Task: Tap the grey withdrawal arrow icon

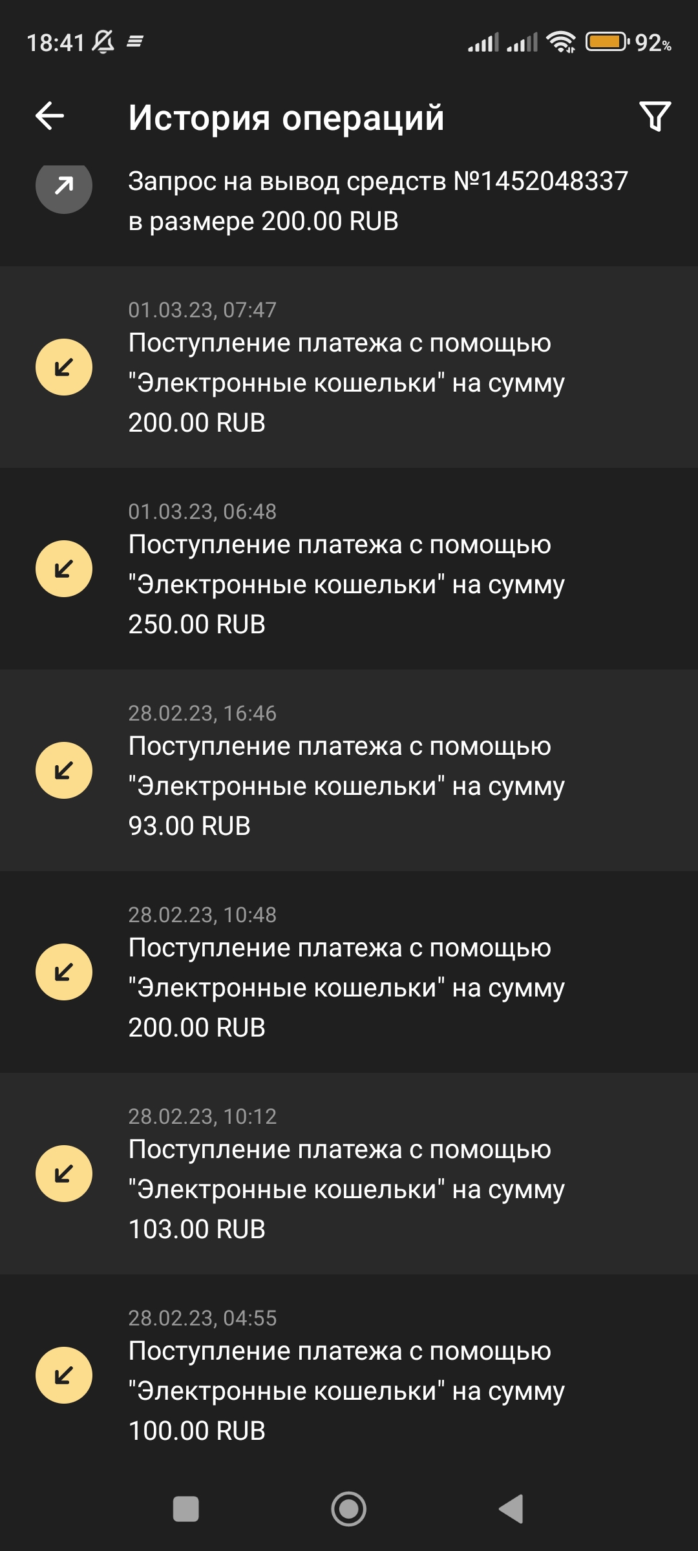Action: point(64,187)
